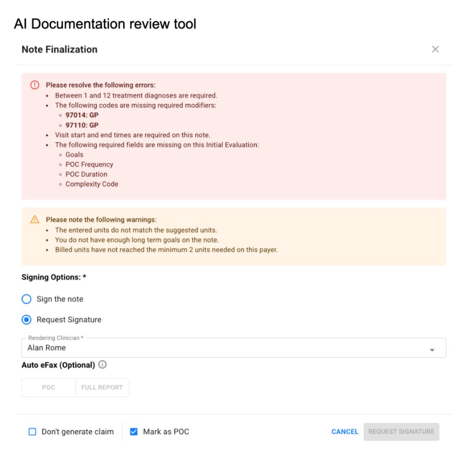
Task: Expand the Rendering Clinician dropdown arrow
Action: pyautogui.click(x=432, y=350)
